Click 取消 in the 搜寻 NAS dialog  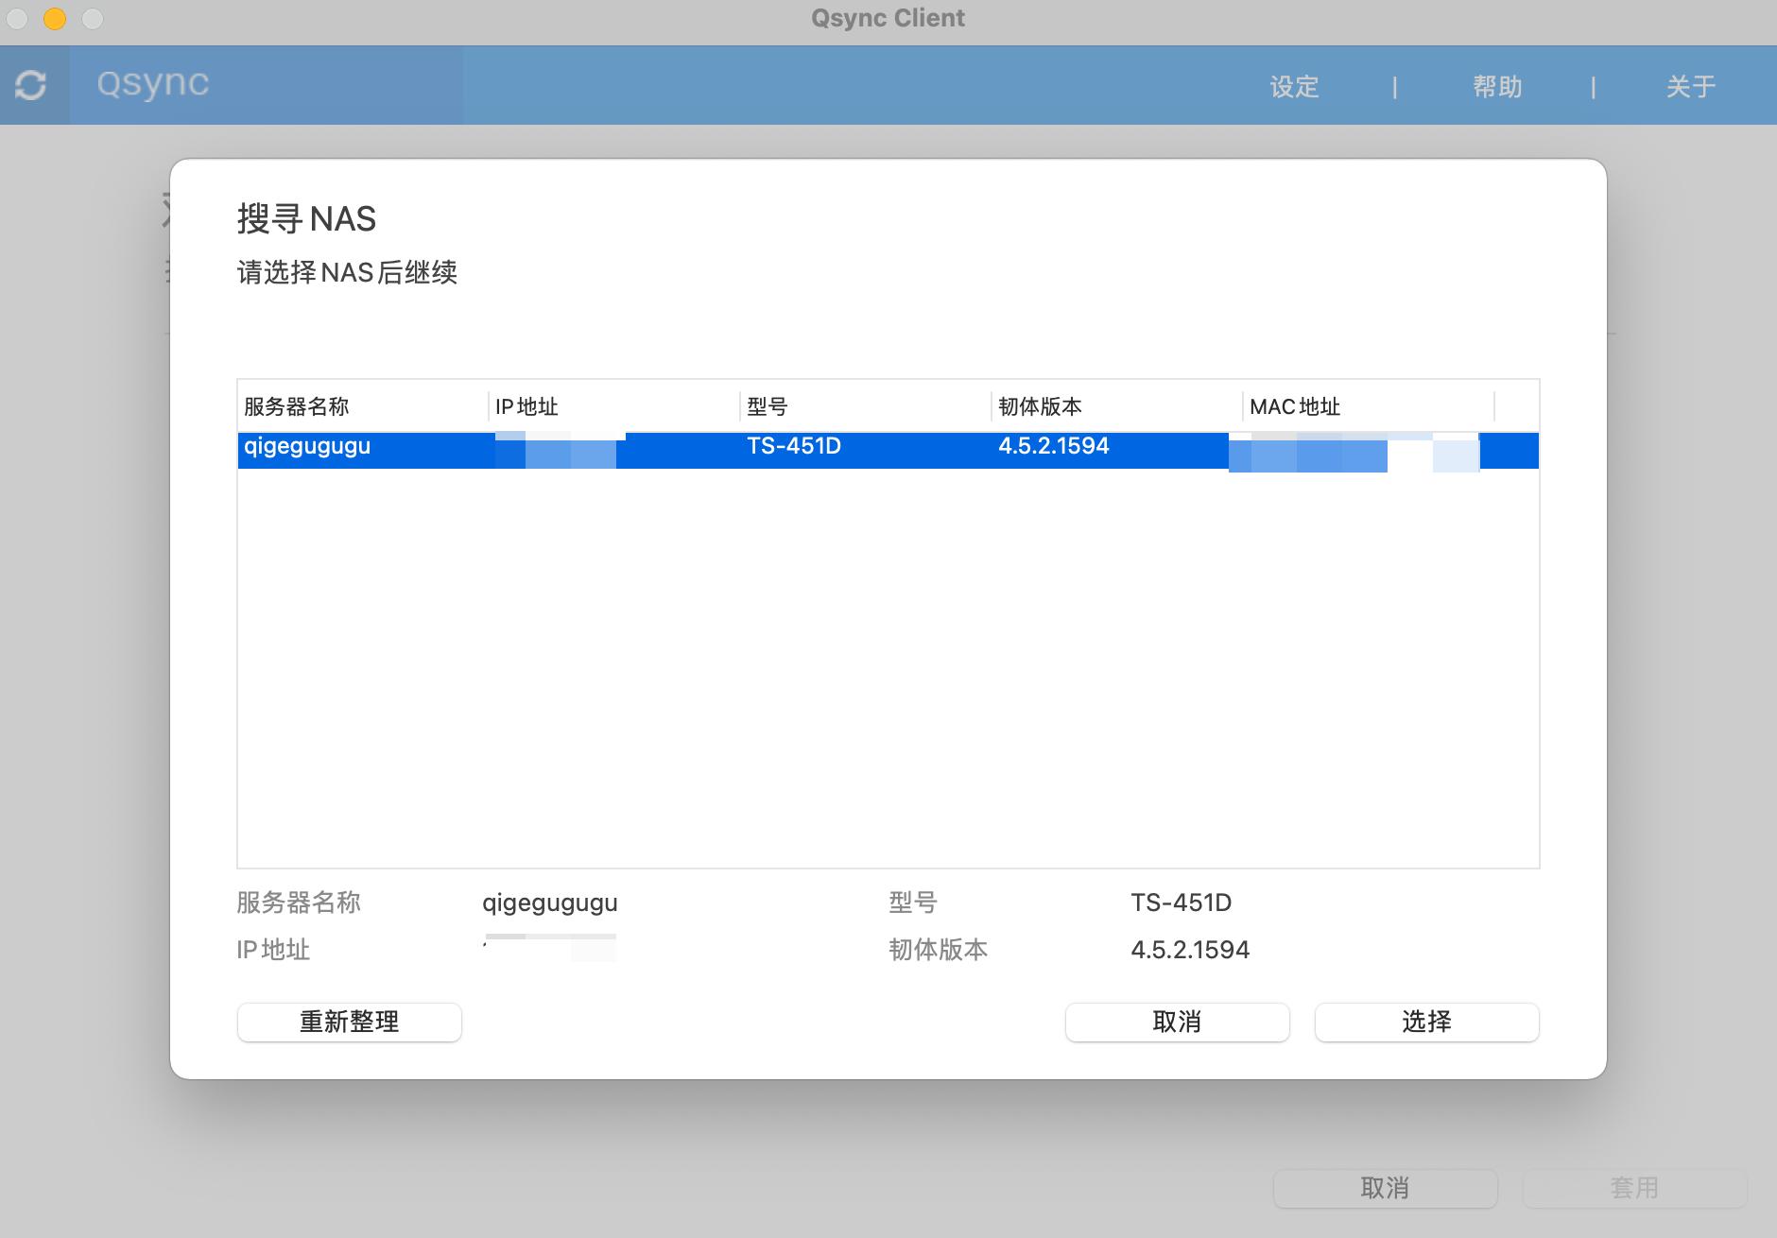coord(1177,1022)
